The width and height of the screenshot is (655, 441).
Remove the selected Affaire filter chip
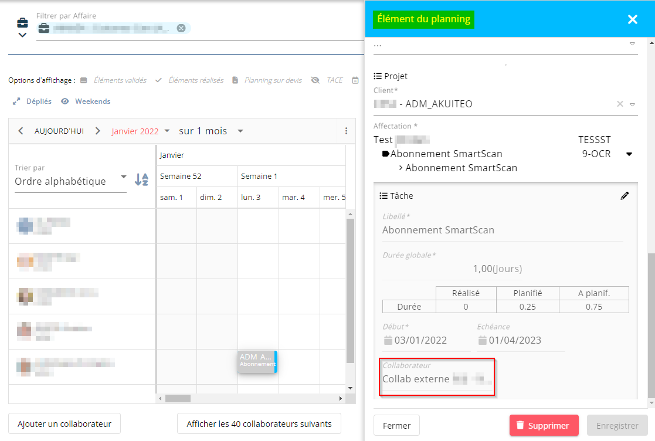tap(181, 28)
